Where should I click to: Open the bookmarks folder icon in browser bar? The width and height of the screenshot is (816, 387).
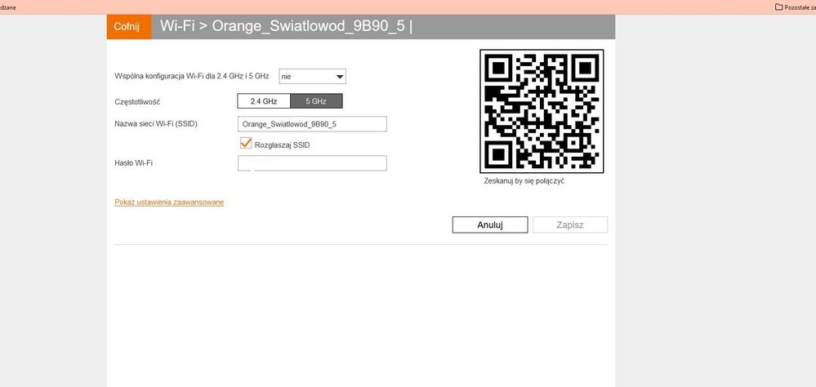coord(779,7)
